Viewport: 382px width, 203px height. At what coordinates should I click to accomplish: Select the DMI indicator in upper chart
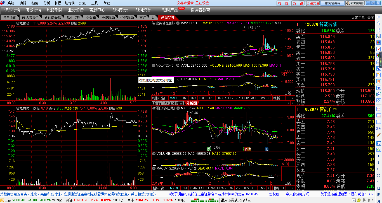click(185, 98)
